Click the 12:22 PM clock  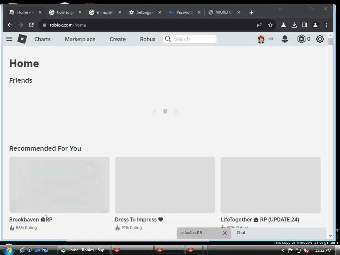(x=323, y=250)
